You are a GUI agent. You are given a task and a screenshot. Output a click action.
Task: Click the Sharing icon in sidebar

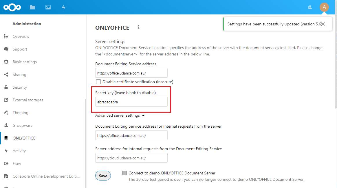6,75
